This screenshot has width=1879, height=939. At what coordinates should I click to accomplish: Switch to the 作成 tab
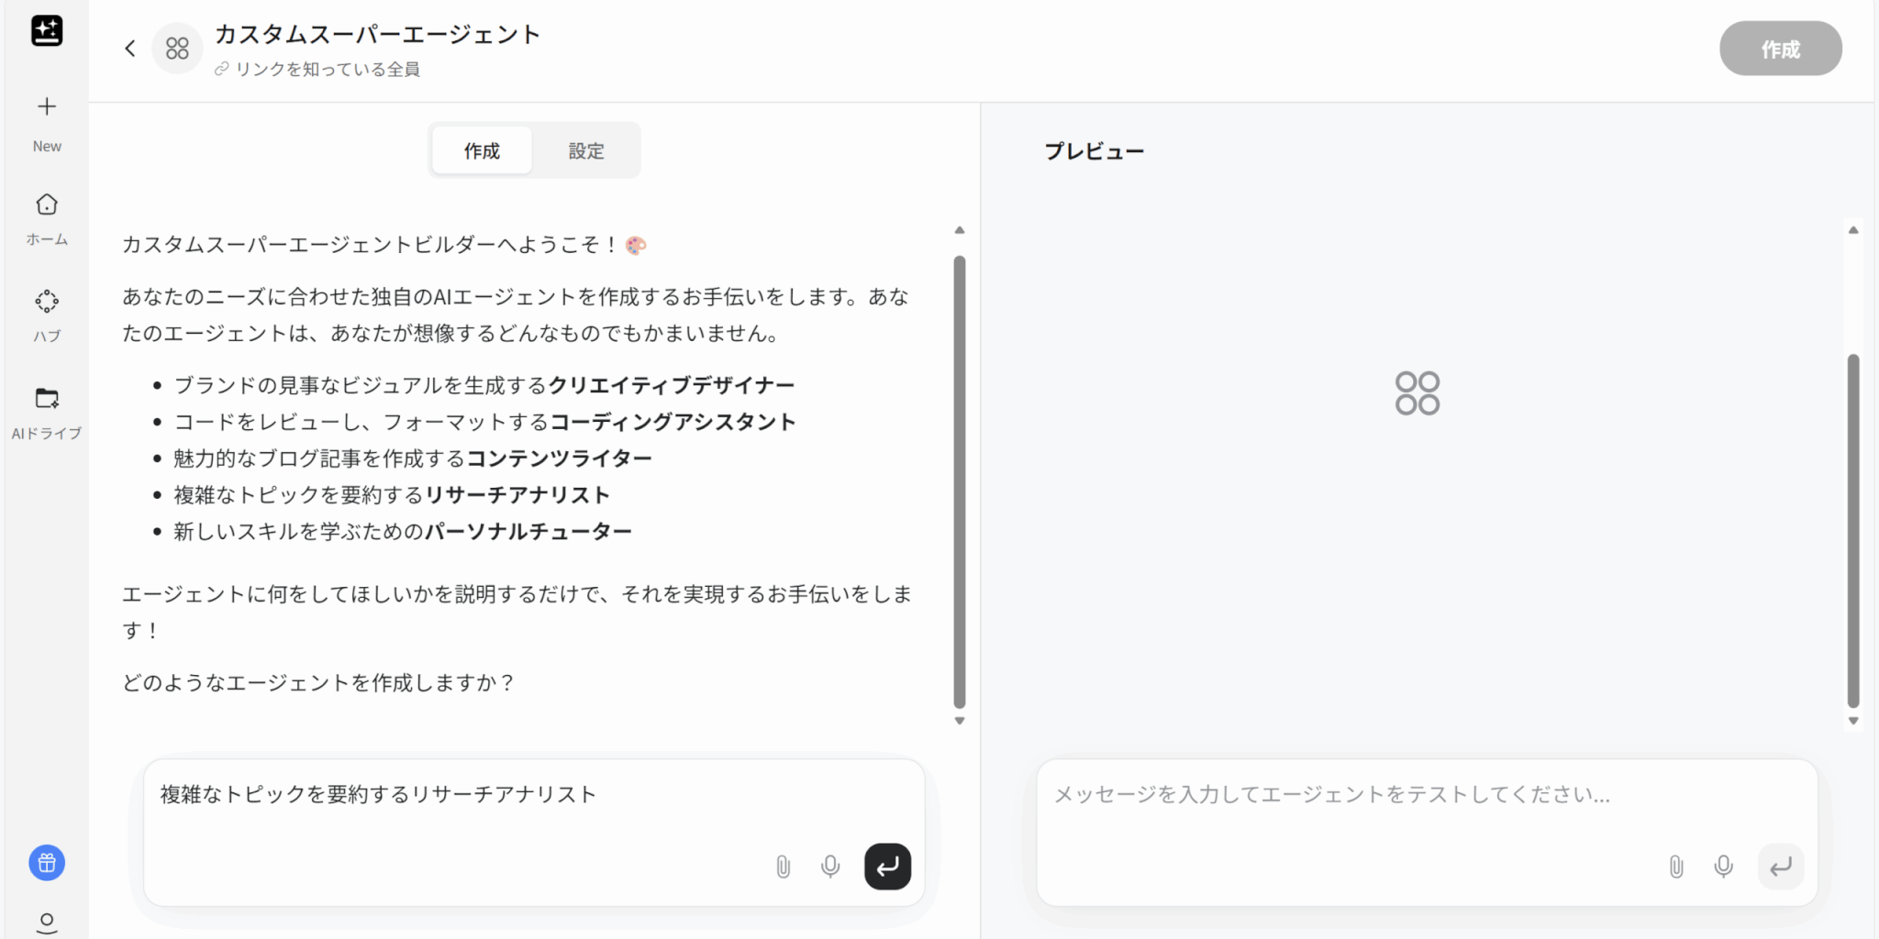click(482, 150)
